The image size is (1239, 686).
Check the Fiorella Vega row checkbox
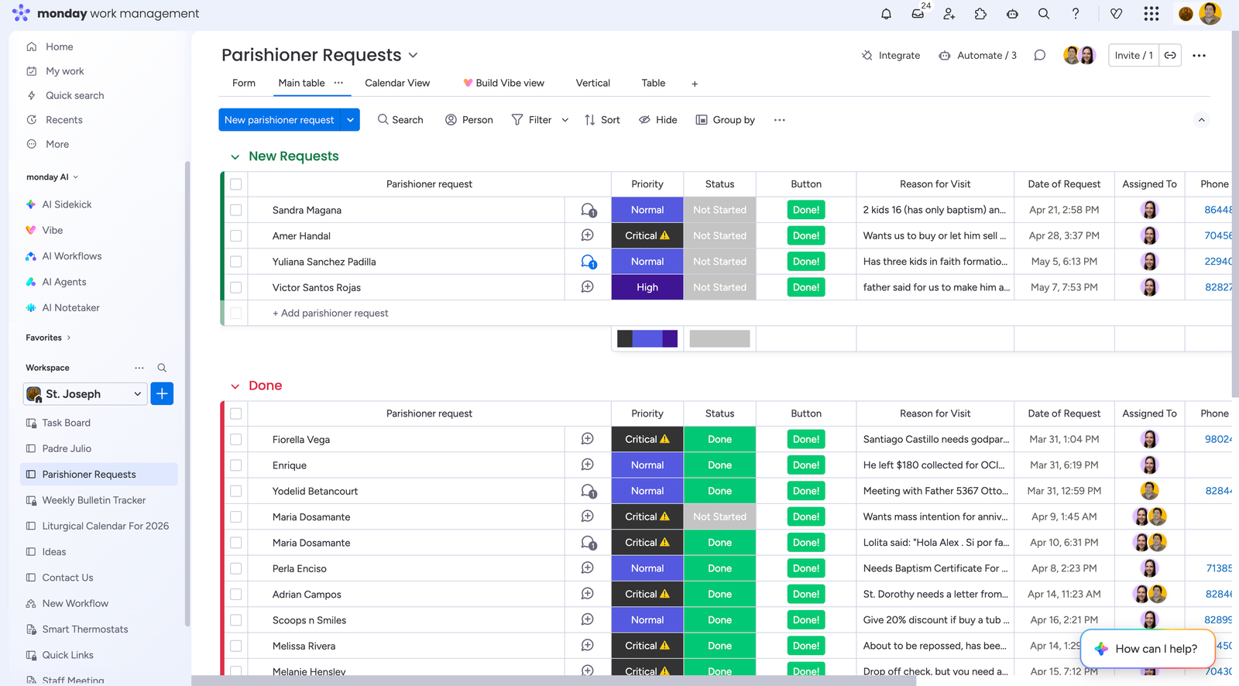[x=236, y=439]
